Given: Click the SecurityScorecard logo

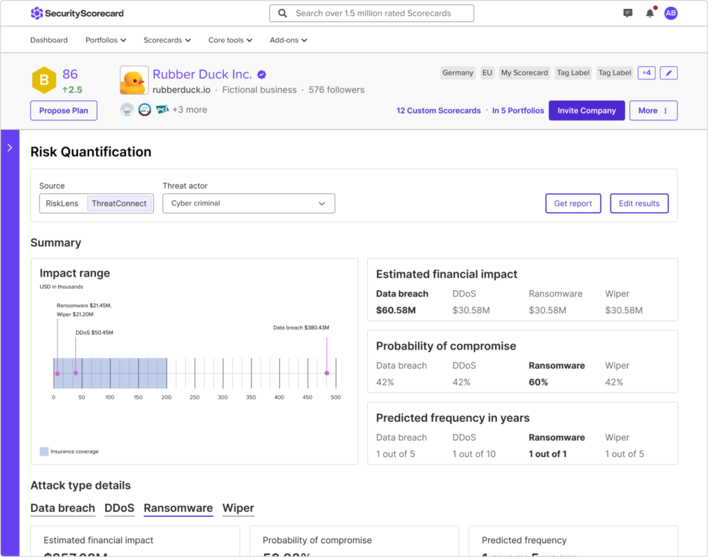Looking at the screenshot, I should [x=77, y=13].
